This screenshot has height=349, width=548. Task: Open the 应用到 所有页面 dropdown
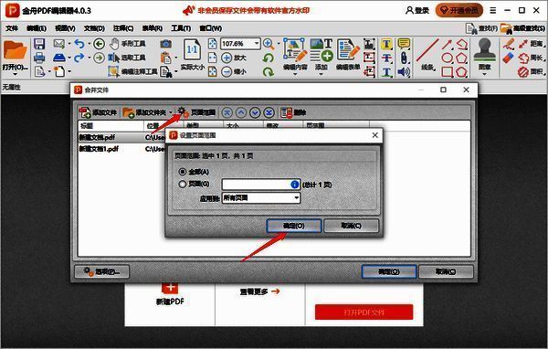(261, 198)
